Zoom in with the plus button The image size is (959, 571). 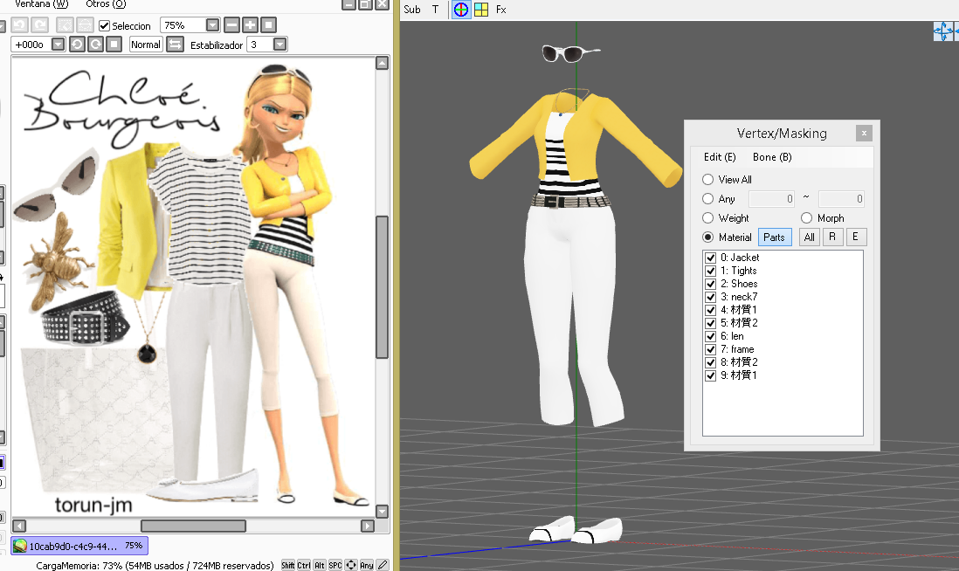(250, 25)
